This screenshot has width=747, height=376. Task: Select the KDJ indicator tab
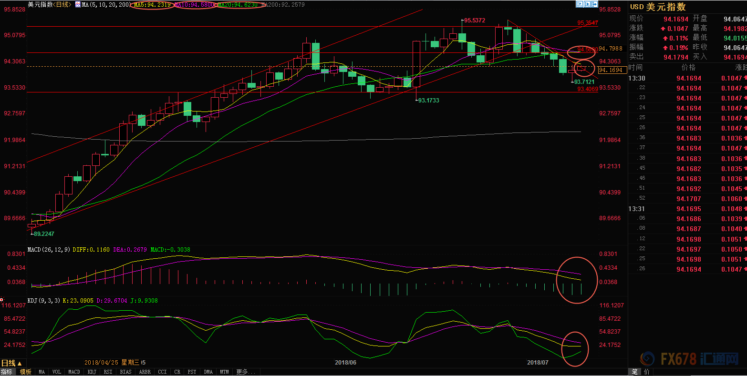point(92,372)
